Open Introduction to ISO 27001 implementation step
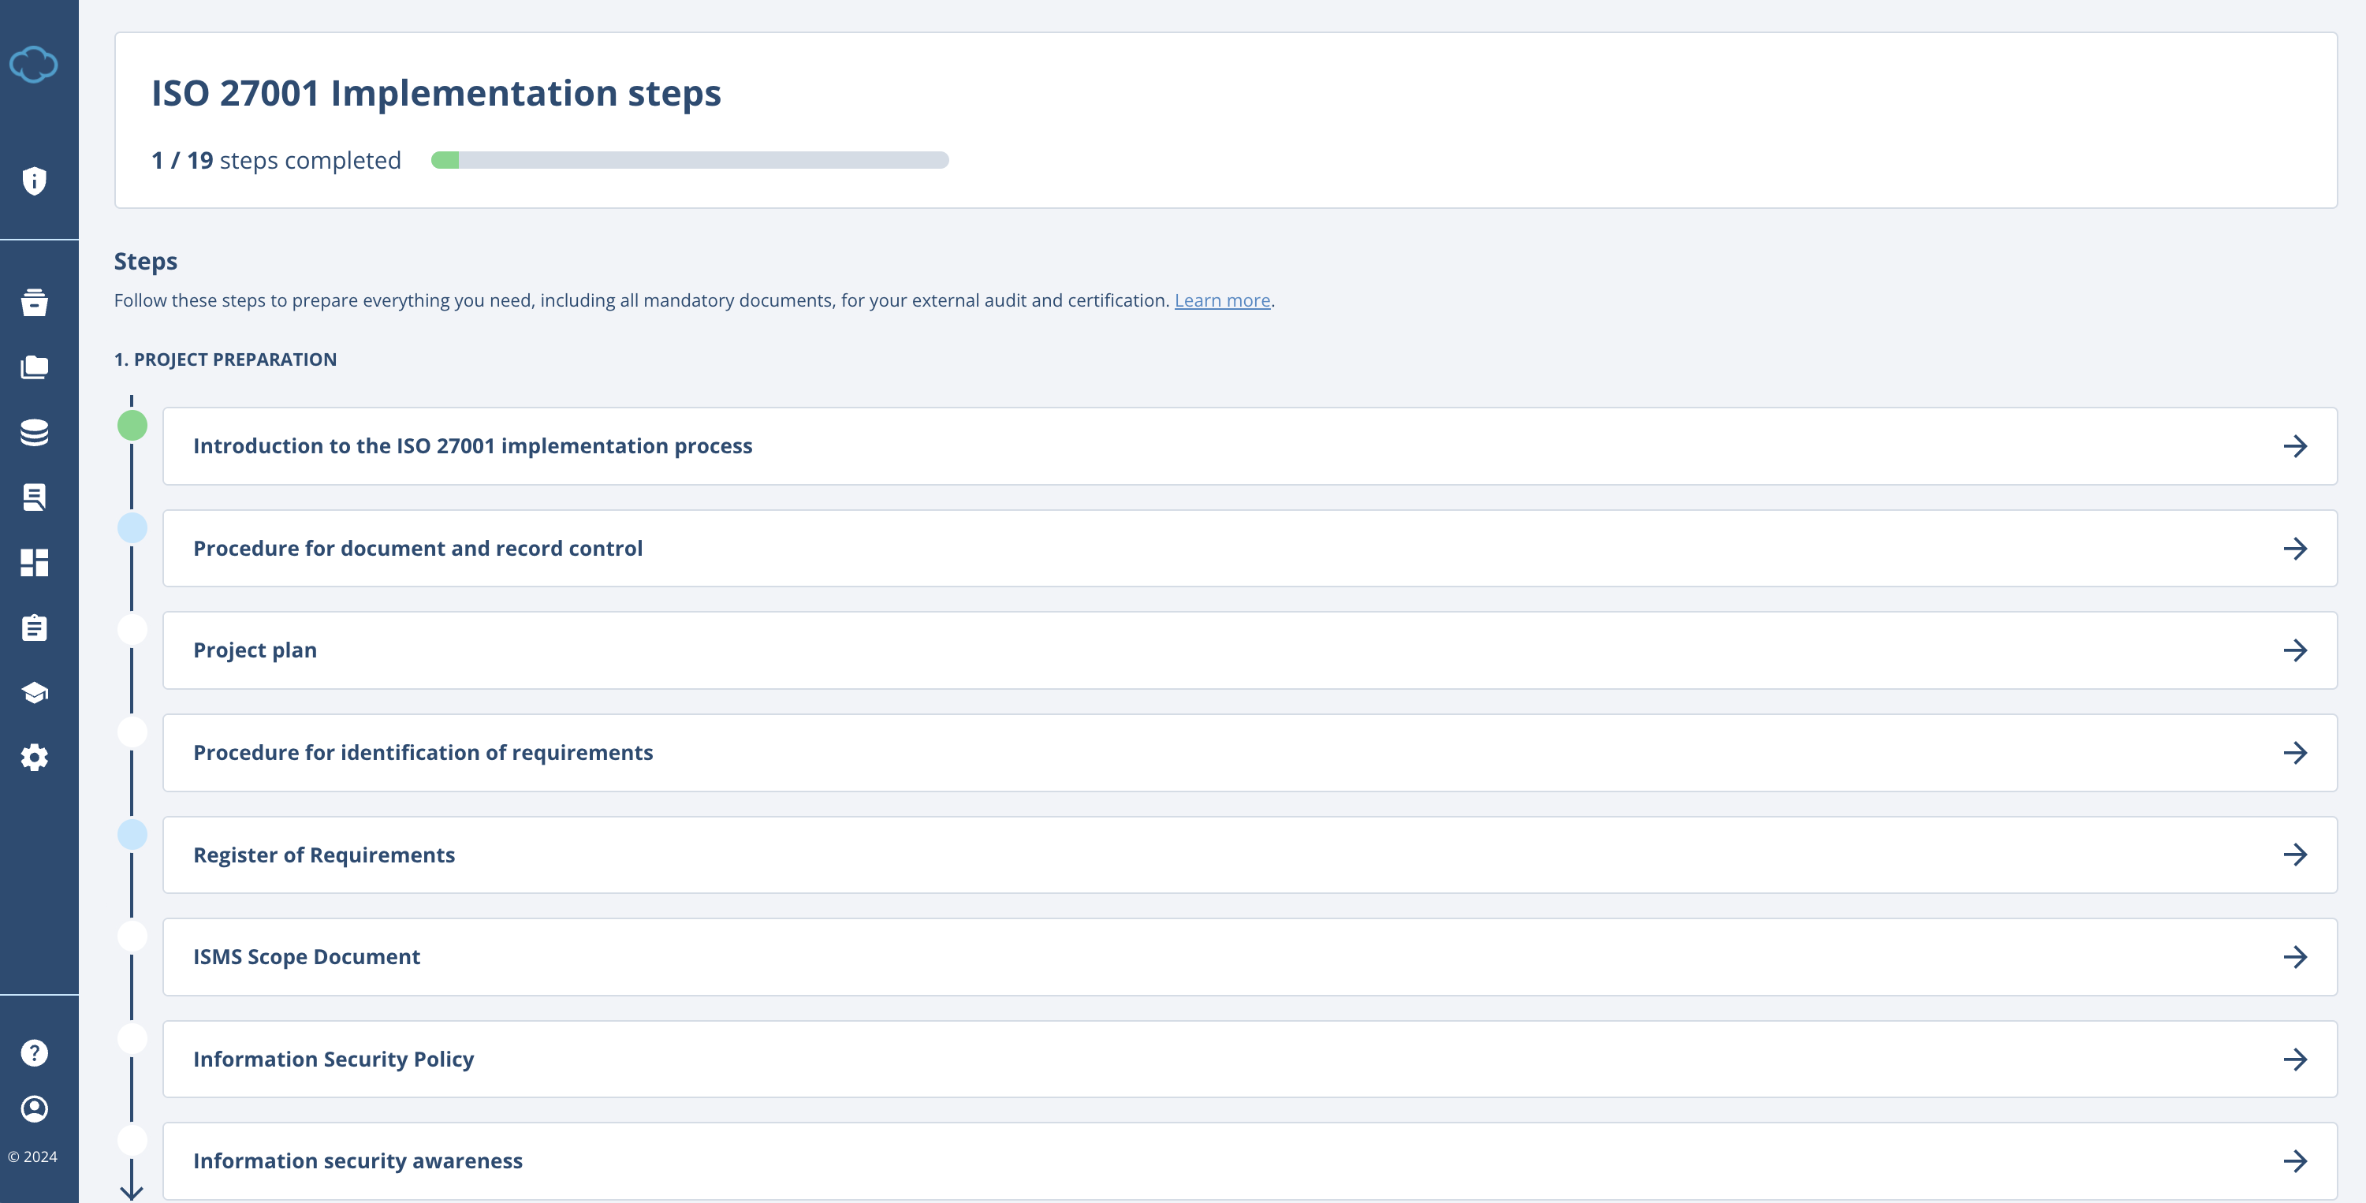This screenshot has width=2366, height=1203. click(x=472, y=446)
